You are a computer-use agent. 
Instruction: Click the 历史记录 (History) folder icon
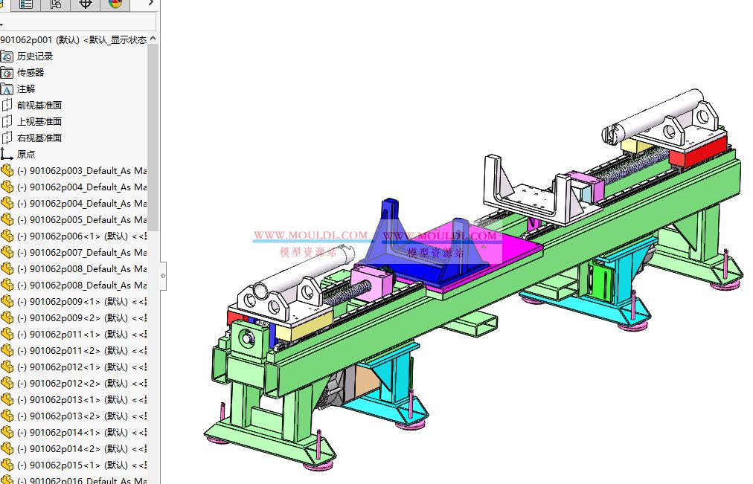coord(7,56)
